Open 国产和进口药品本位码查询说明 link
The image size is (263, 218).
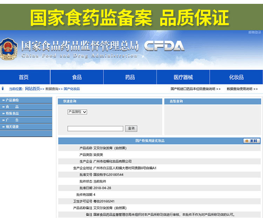coord(195,89)
